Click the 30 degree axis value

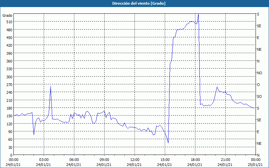[10, 148]
